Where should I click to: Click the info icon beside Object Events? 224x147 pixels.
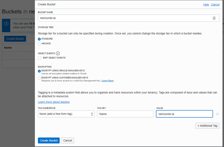click(58, 53)
